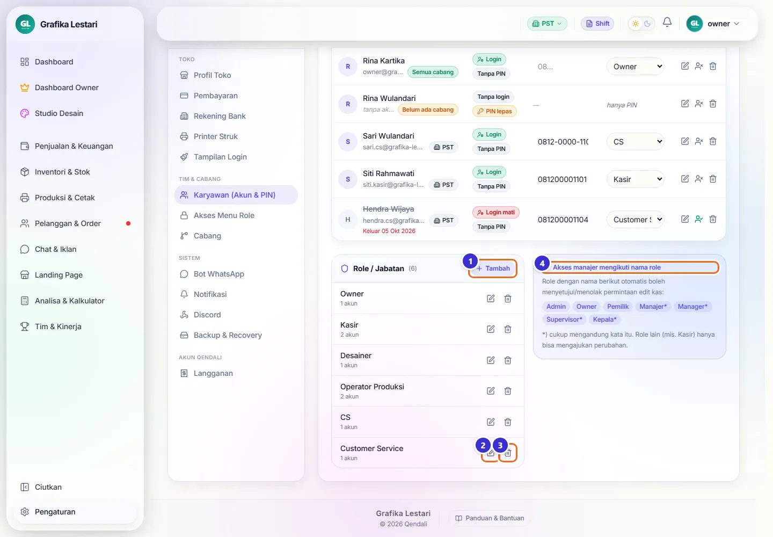Open the Panduan & Bantuan link
Image resolution: width=773 pixels, height=537 pixels.
pos(490,518)
